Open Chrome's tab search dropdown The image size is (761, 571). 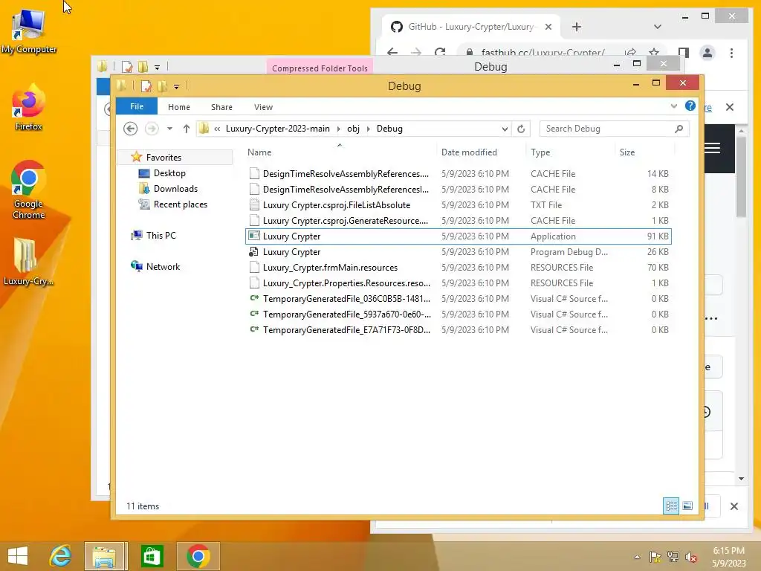tap(657, 27)
